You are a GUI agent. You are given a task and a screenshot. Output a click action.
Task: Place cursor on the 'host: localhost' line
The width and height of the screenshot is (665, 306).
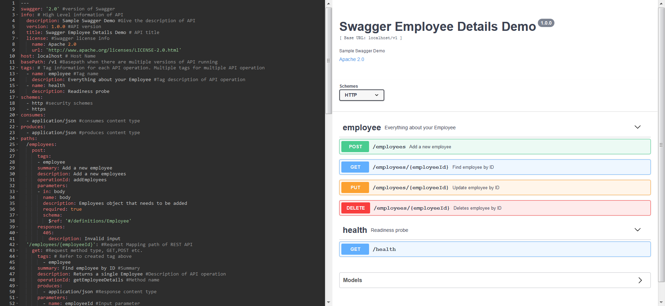point(58,56)
